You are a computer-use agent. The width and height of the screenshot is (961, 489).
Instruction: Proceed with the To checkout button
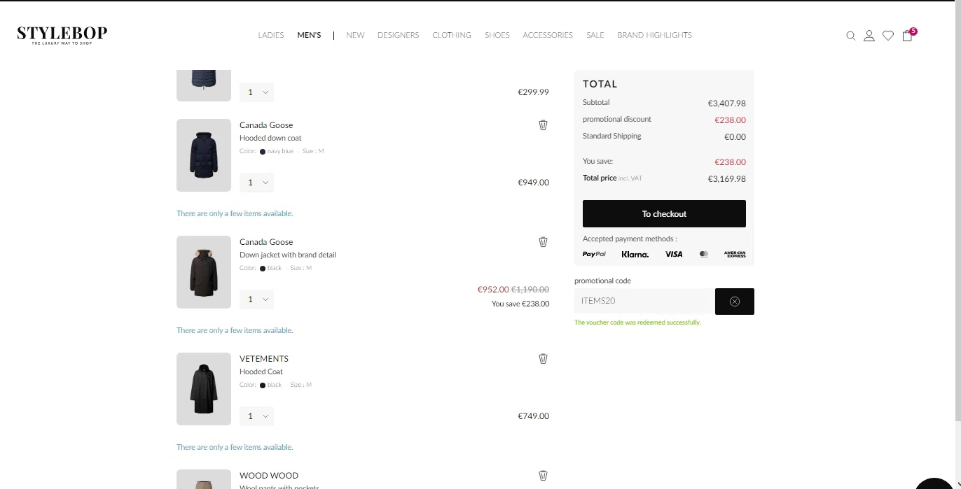pos(664,214)
